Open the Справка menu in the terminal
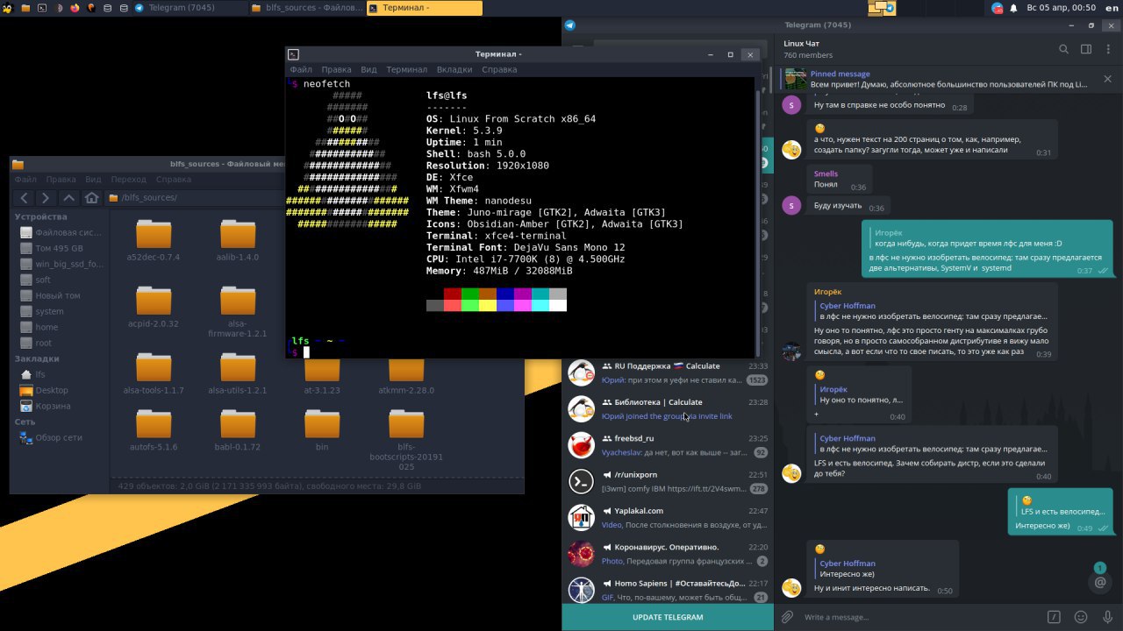Viewport: 1123px width, 631px height. 499,69
